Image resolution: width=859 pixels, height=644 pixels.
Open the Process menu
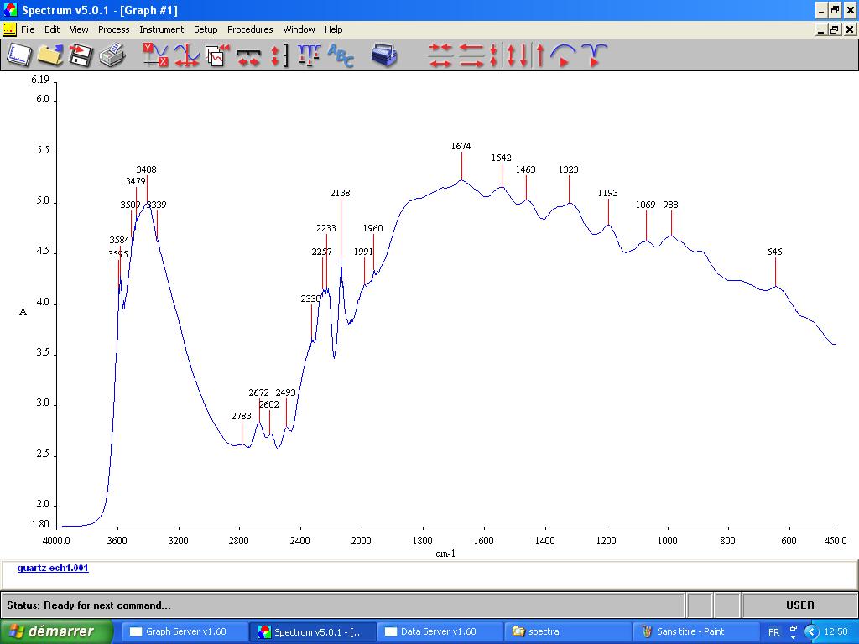point(113,29)
